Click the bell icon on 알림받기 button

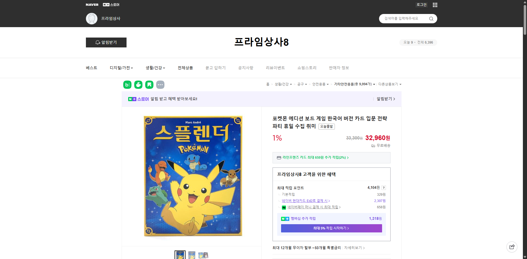(98, 42)
